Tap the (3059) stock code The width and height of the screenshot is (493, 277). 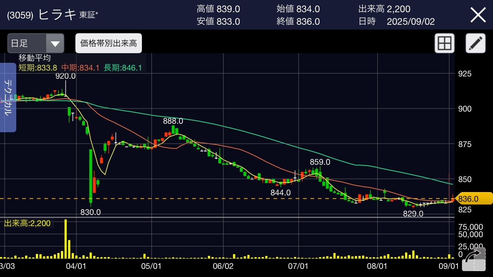click(20, 15)
